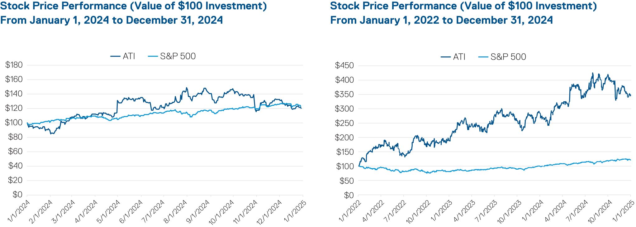Select the $450 y-axis label

(344, 65)
